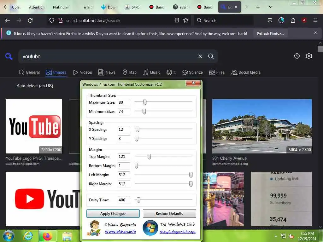Open the Windows Start orb
The height and width of the screenshot is (242, 323).
click(8, 236)
